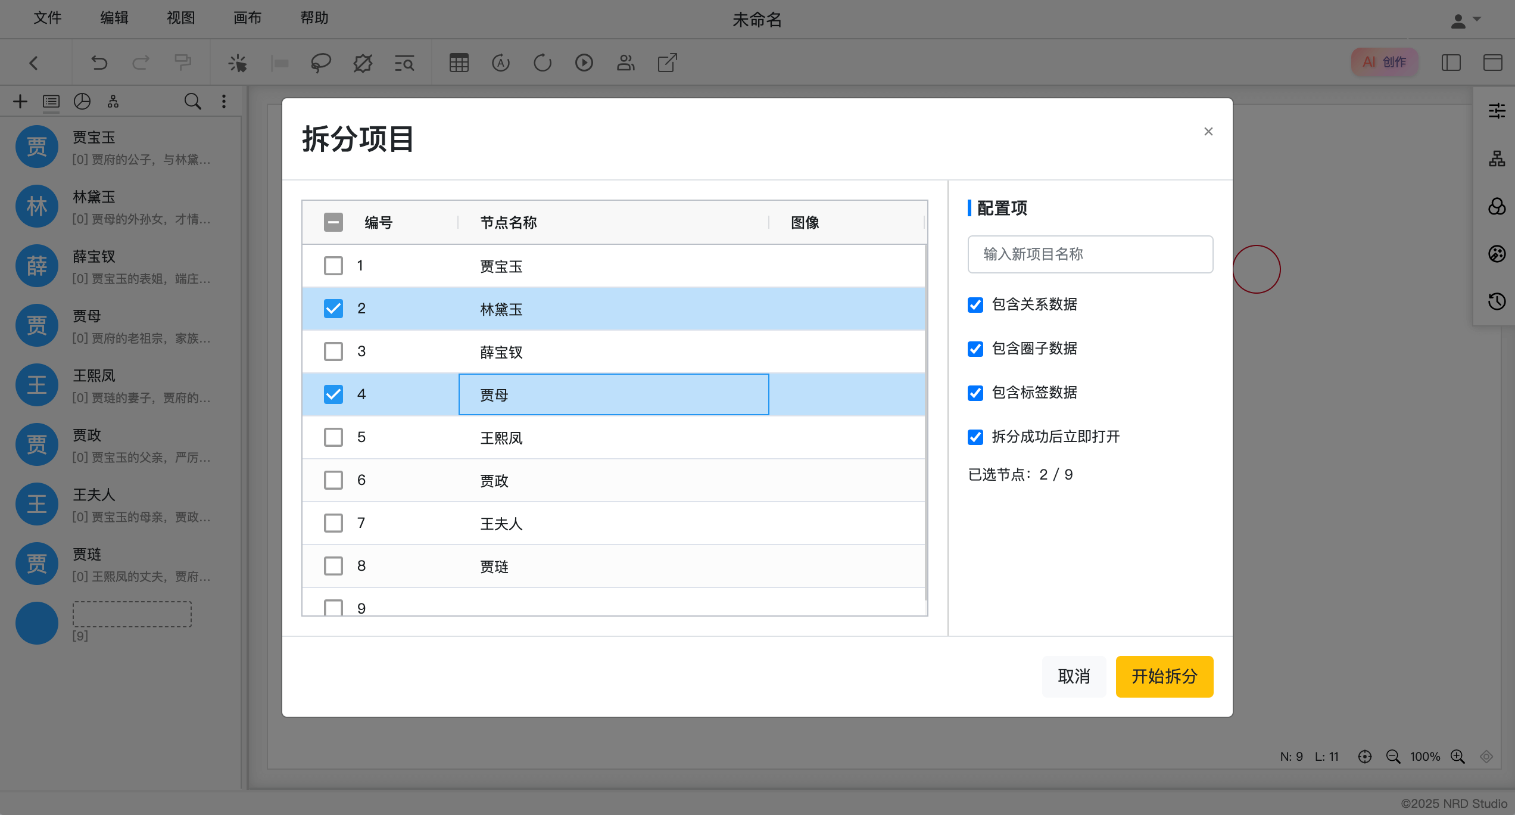Check the box for row 3 薛宝钗
This screenshot has height=815, width=1515.
point(333,351)
